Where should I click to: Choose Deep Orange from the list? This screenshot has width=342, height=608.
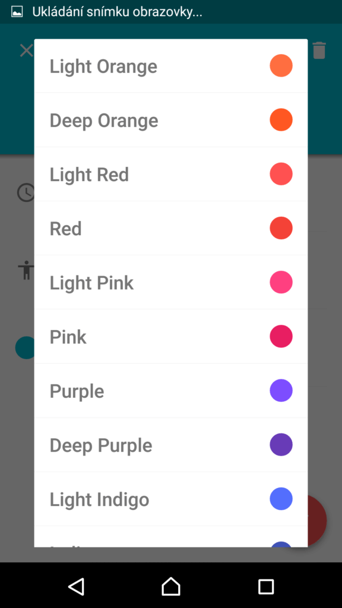[x=171, y=120]
